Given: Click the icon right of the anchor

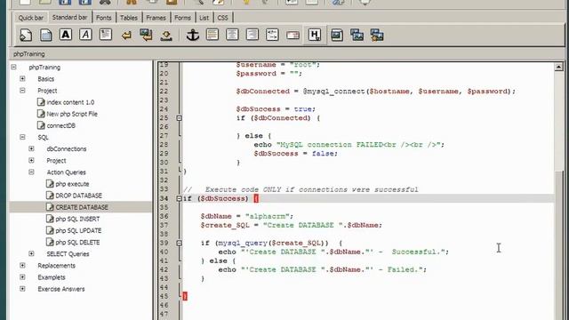Looking at the screenshot, I should 212,35.
